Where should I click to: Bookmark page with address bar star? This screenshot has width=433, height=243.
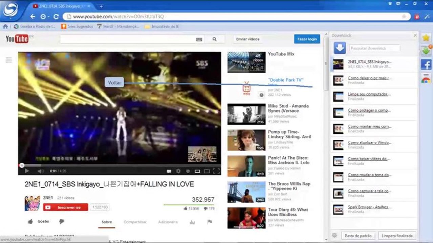point(404,17)
